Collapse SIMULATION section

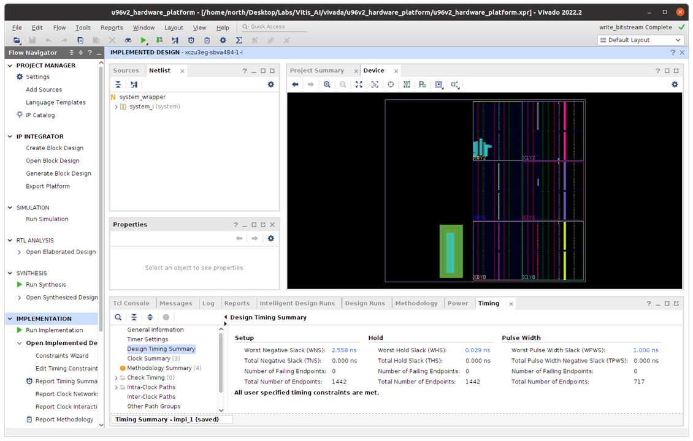point(10,208)
